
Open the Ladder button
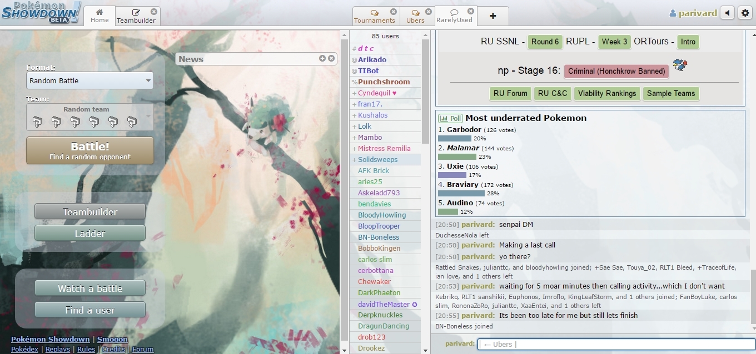[x=90, y=234]
